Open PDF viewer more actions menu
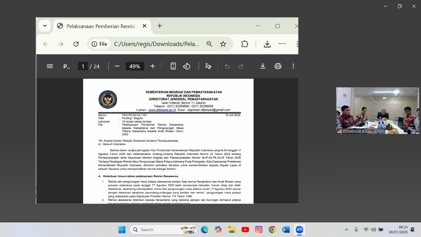The height and width of the screenshot is (237, 421). coord(293,66)
